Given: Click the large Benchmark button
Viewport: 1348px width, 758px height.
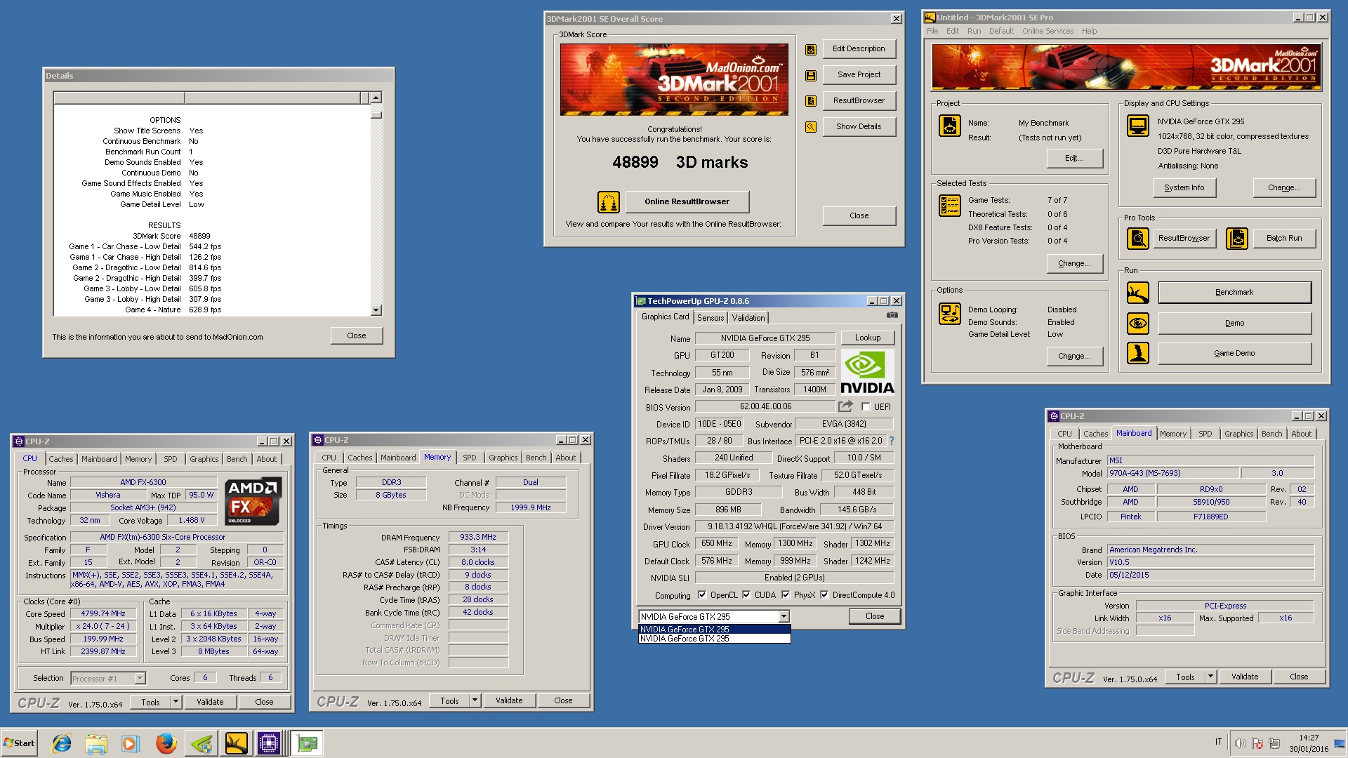Looking at the screenshot, I should click(x=1234, y=293).
